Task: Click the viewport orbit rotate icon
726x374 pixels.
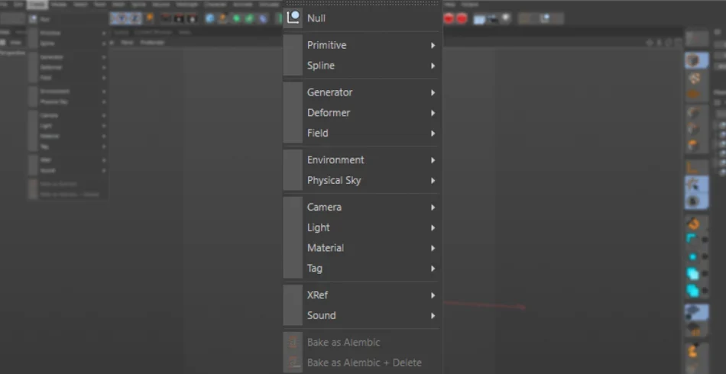Action: (669, 43)
